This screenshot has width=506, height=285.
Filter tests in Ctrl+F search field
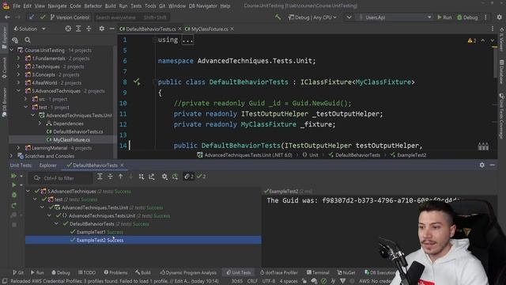click(60, 178)
